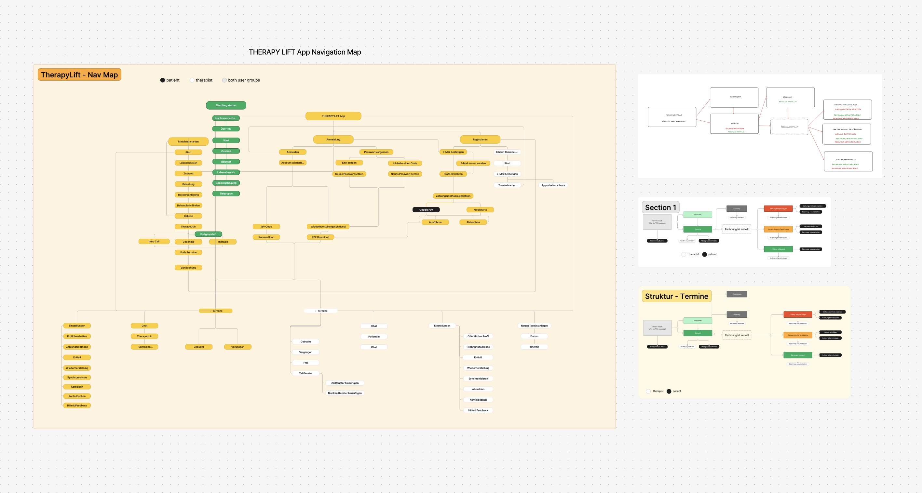Select the 'Passwort vergessen' node
The width and height of the screenshot is (922, 493).
[376, 152]
